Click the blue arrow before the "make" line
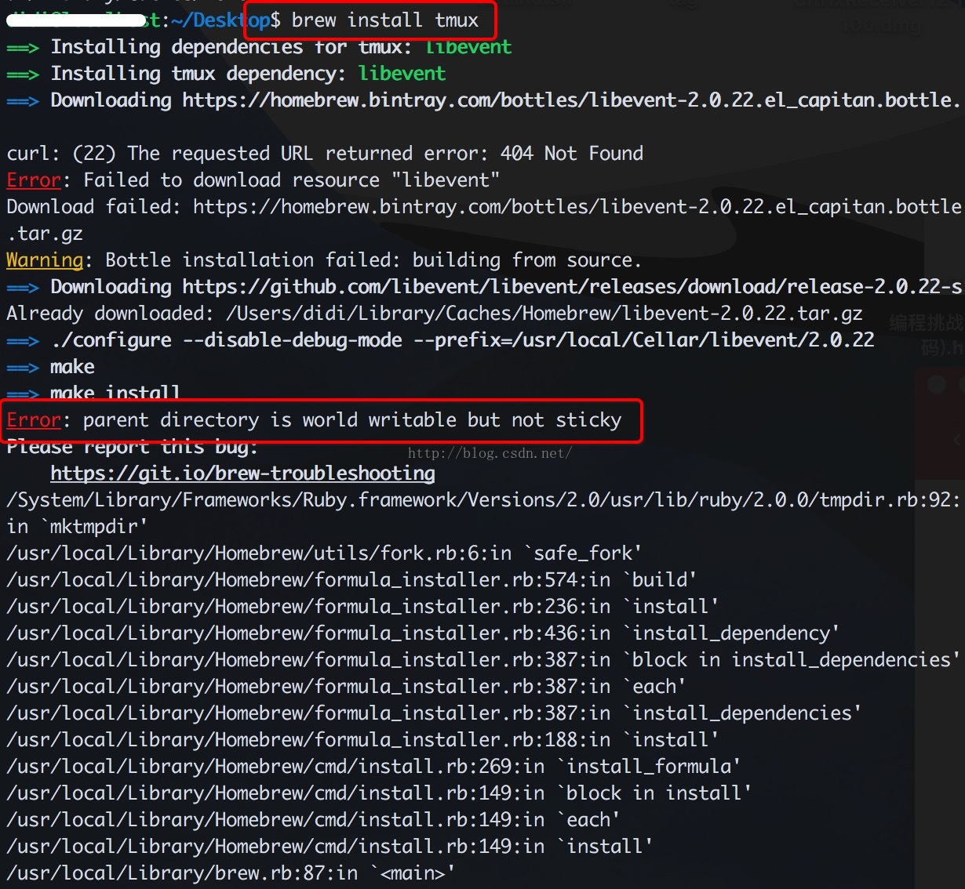This screenshot has height=889, width=965. pos(22,368)
